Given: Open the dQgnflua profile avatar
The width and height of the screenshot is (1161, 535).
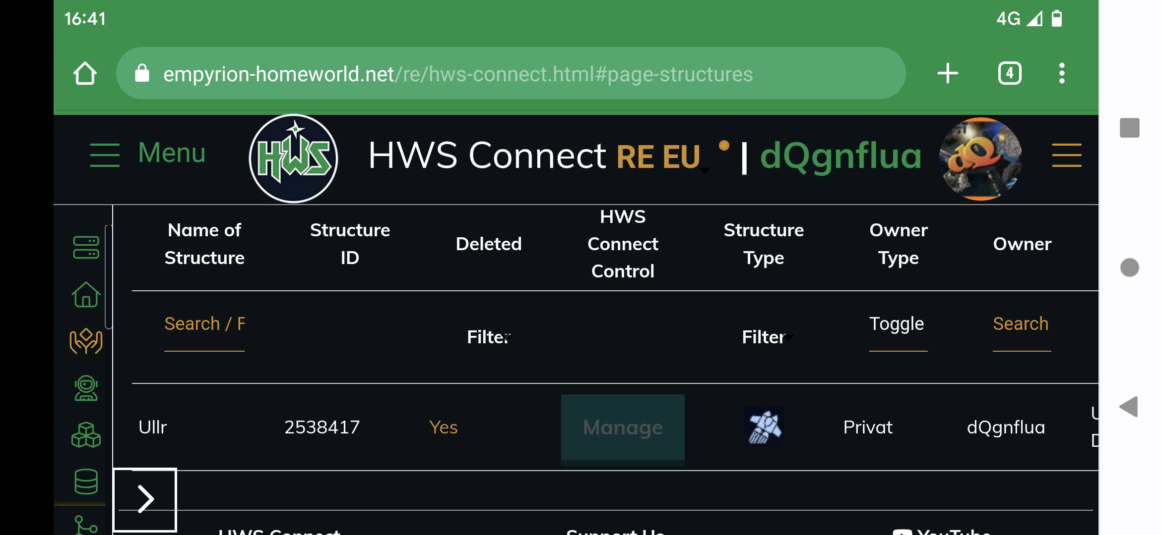Looking at the screenshot, I should [x=981, y=159].
